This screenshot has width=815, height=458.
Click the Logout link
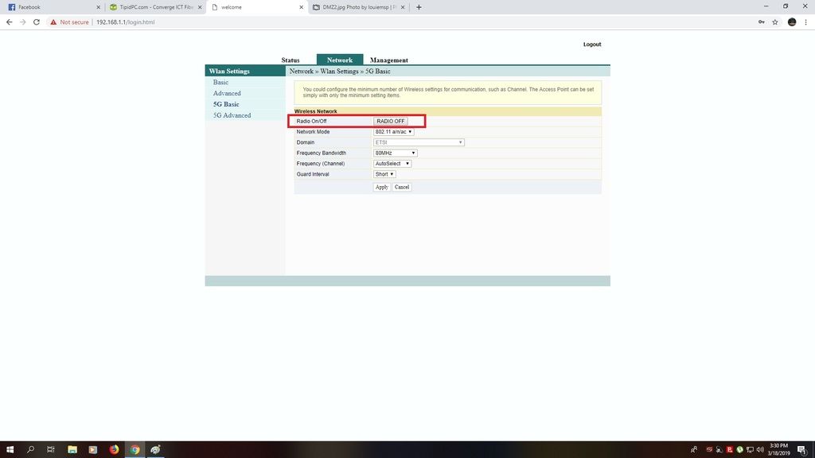coord(592,44)
